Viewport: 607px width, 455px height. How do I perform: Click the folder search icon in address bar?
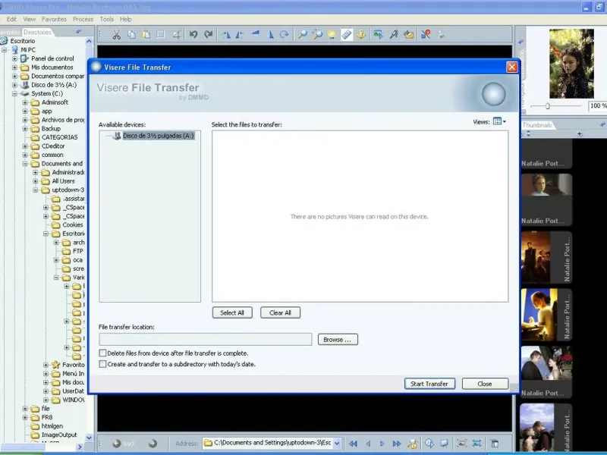point(413,444)
